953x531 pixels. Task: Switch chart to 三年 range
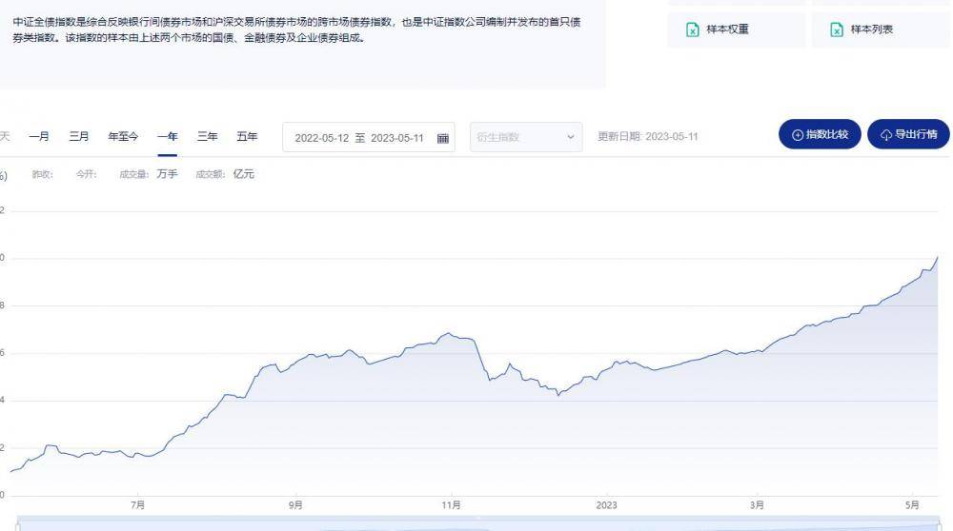(208, 137)
